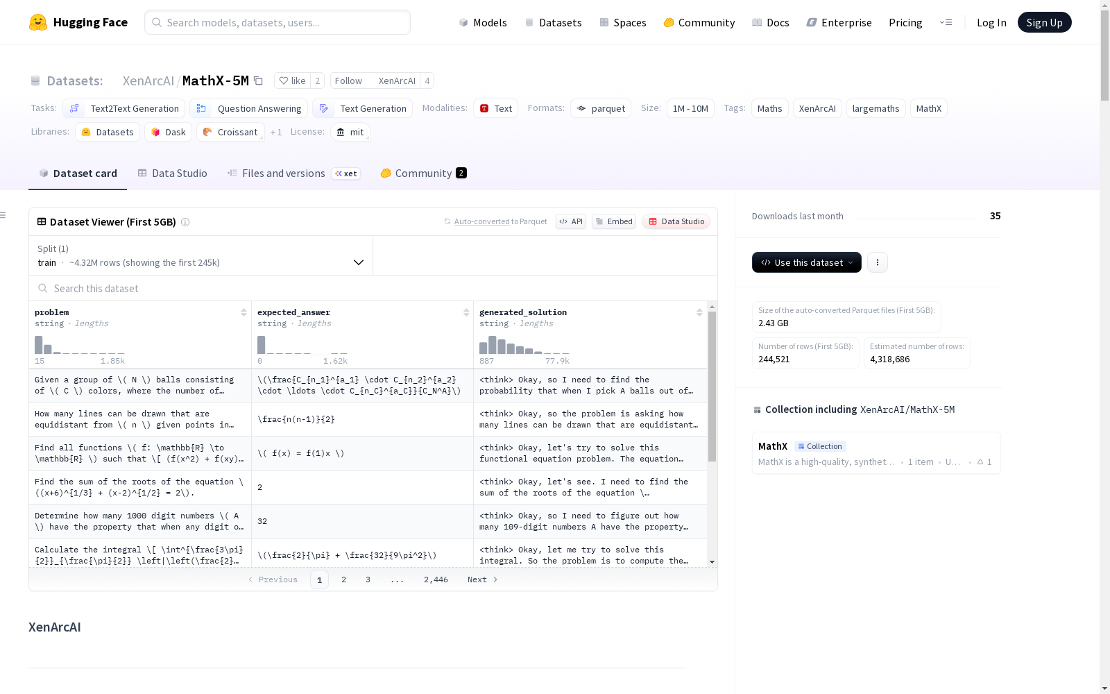This screenshot has width=1110, height=694.
Task: Open the Community tab
Action: click(x=423, y=173)
